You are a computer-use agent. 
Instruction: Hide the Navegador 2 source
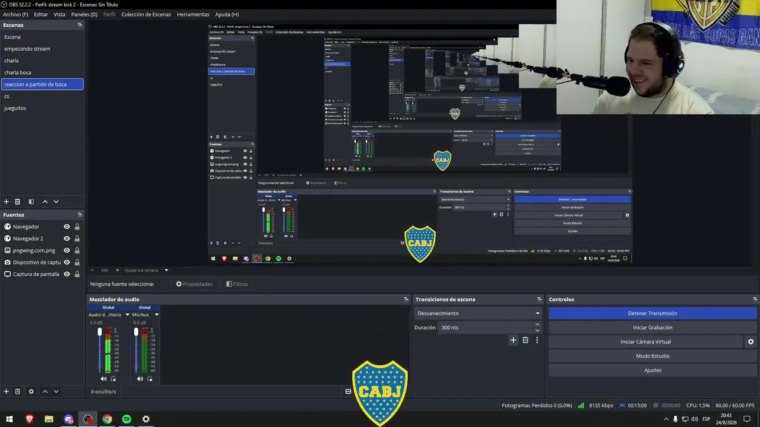point(67,238)
